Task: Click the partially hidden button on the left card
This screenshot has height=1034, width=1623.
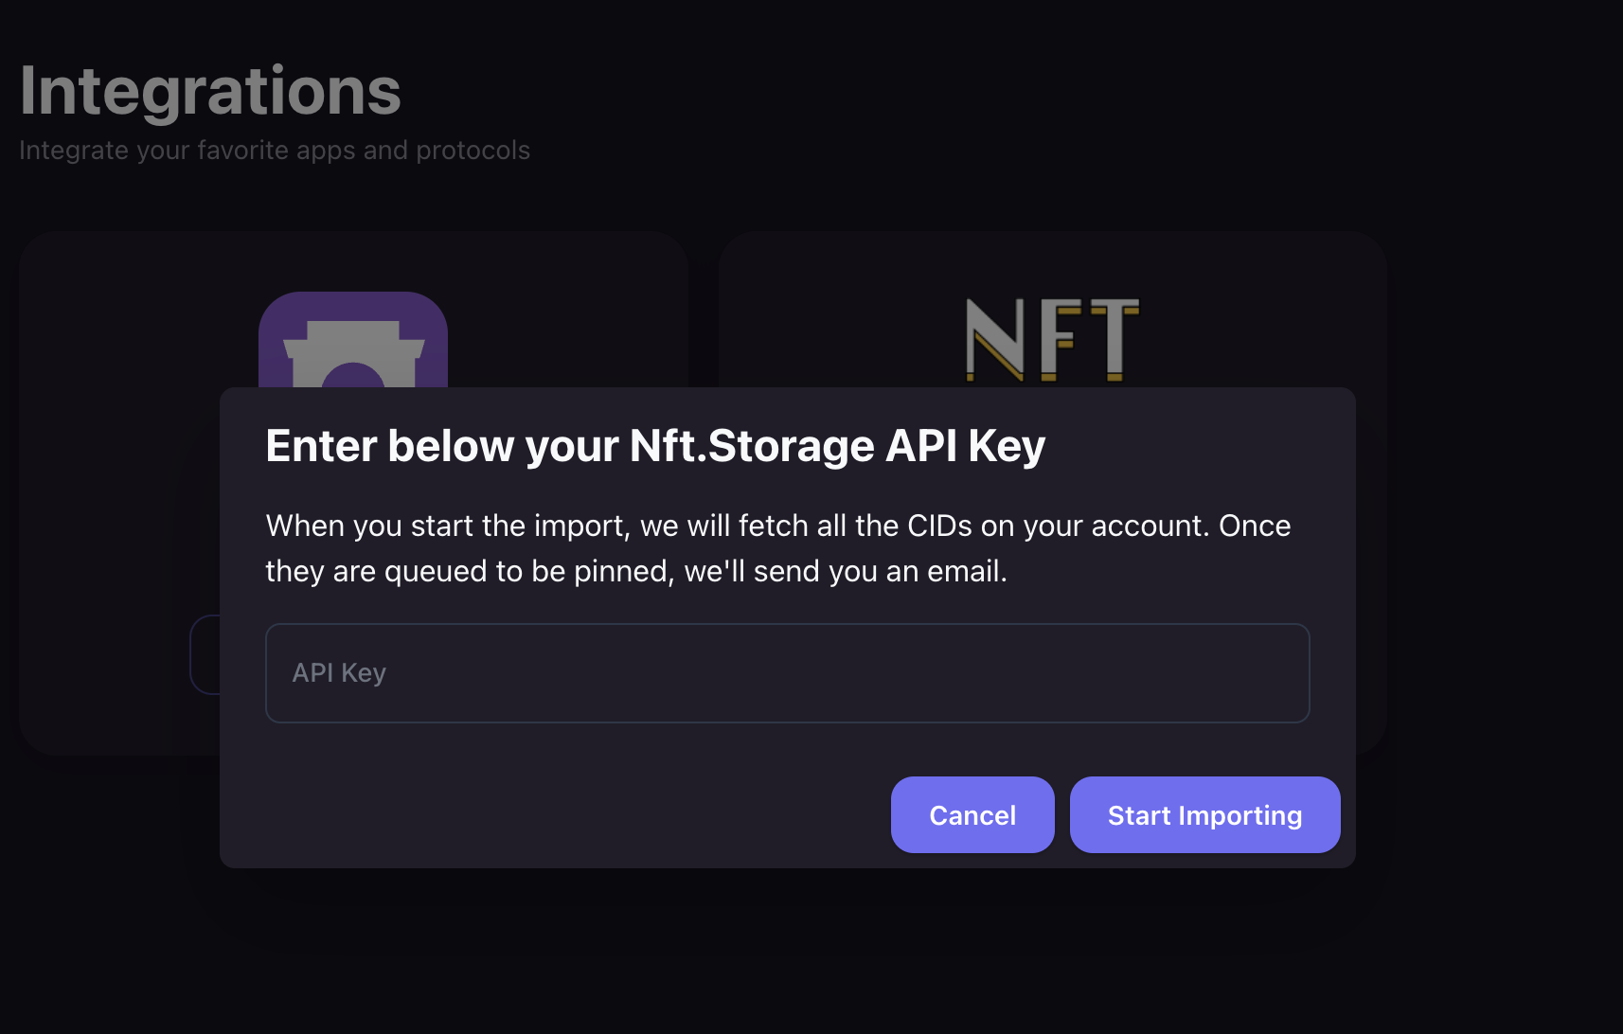Action: pyautogui.click(x=205, y=654)
